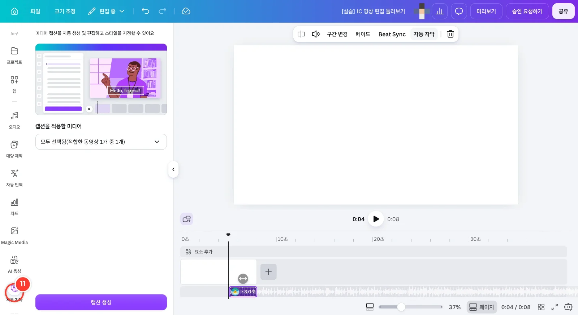
Task: Click the timeline playhead marker
Action: pyautogui.click(x=228, y=235)
